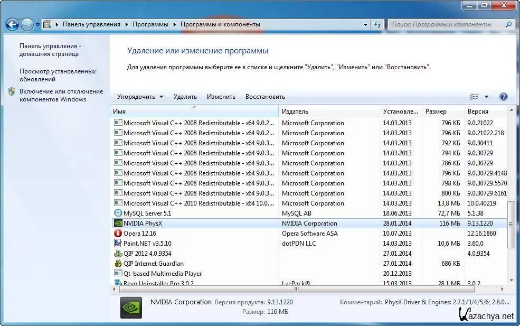Select the QIP 2012 4.0.9354 entry
Screen dimensions: 520x326
point(147,253)
